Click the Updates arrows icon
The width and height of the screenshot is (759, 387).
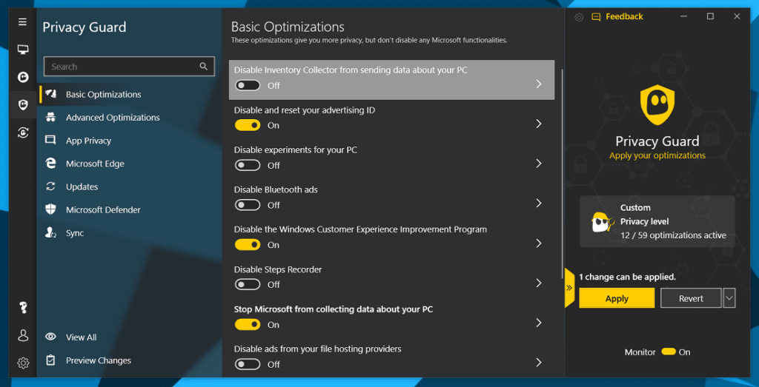coord(50,186)
